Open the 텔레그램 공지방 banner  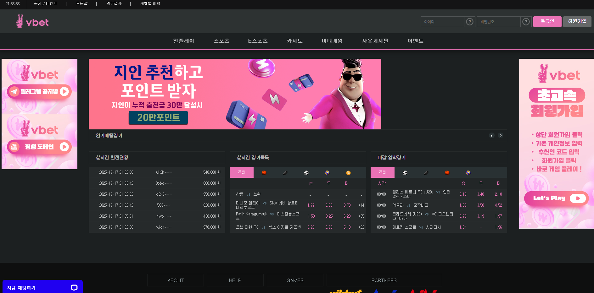pos(39,91)
